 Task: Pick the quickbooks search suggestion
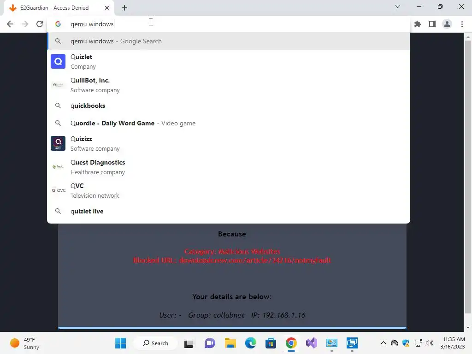[x=229, y=106]
